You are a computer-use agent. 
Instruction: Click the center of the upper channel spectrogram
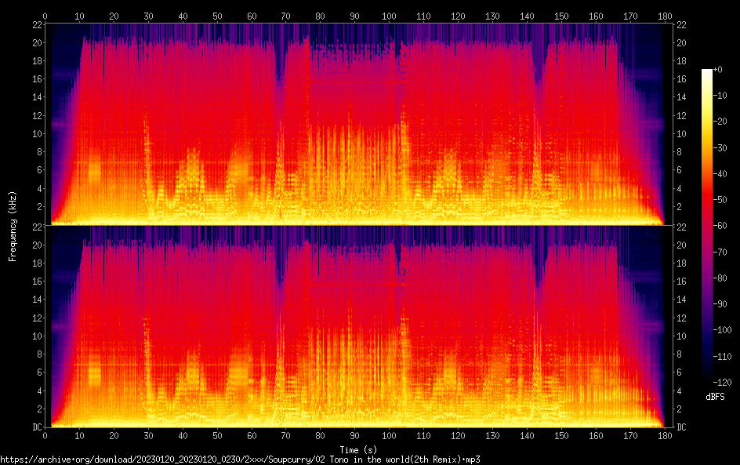(354, 124)
